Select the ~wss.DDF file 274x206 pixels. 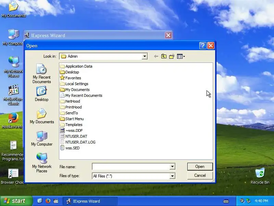click(x=71, y=130)
